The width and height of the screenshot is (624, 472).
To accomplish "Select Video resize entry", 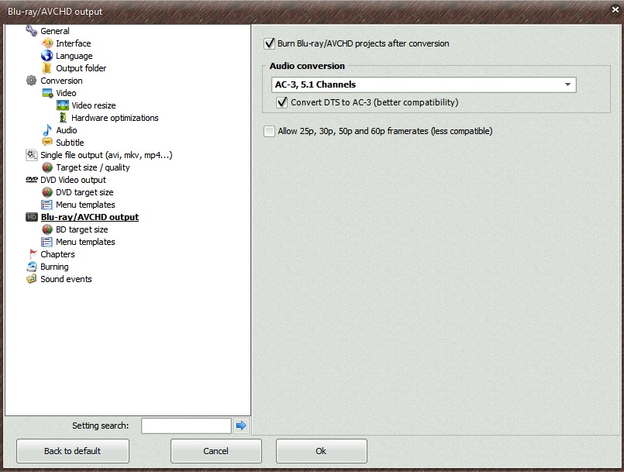I will coord(94,105).
